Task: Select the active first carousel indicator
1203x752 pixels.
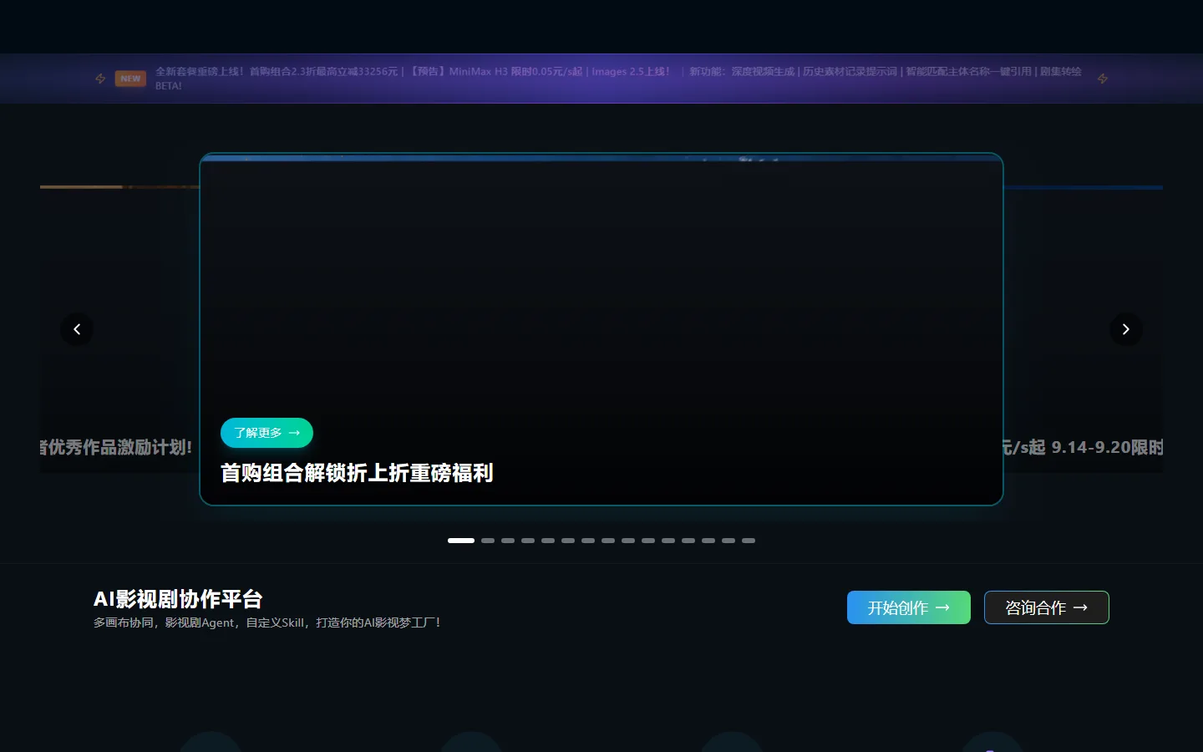Action: pos(461,541)
